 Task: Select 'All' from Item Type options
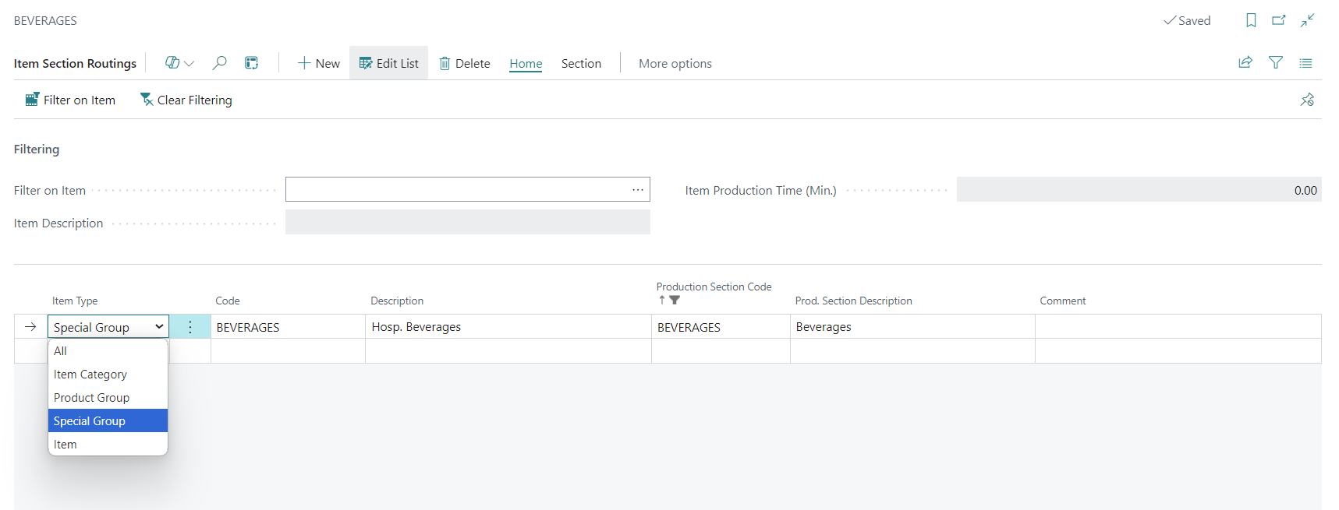61,351
